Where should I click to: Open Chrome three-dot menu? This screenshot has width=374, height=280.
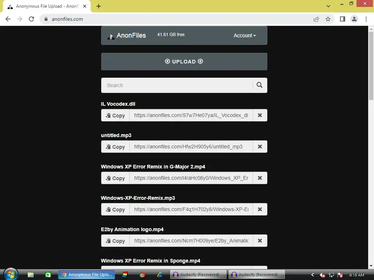pyautogui.click(x=366, y=19)
